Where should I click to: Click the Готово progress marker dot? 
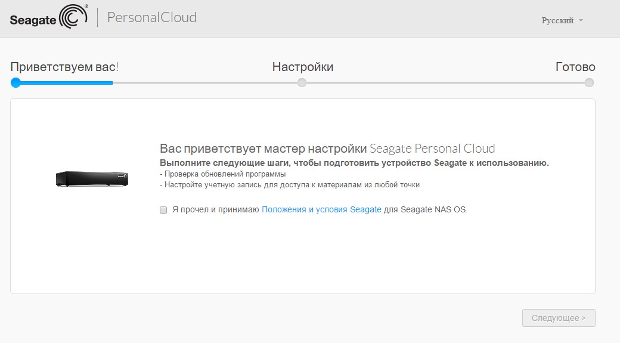pyautogui.click(x=589, y=83)
